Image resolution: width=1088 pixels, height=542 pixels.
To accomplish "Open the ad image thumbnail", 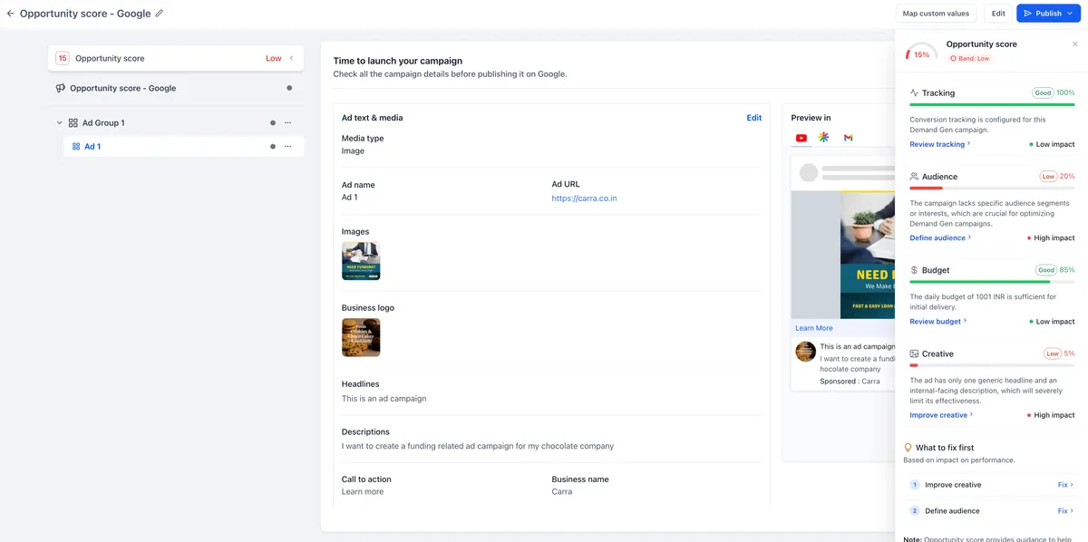I will [361, 261].
